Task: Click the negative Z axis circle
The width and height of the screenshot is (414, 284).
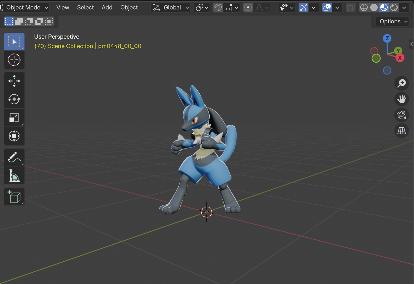Action: click(x=387, y=70)
